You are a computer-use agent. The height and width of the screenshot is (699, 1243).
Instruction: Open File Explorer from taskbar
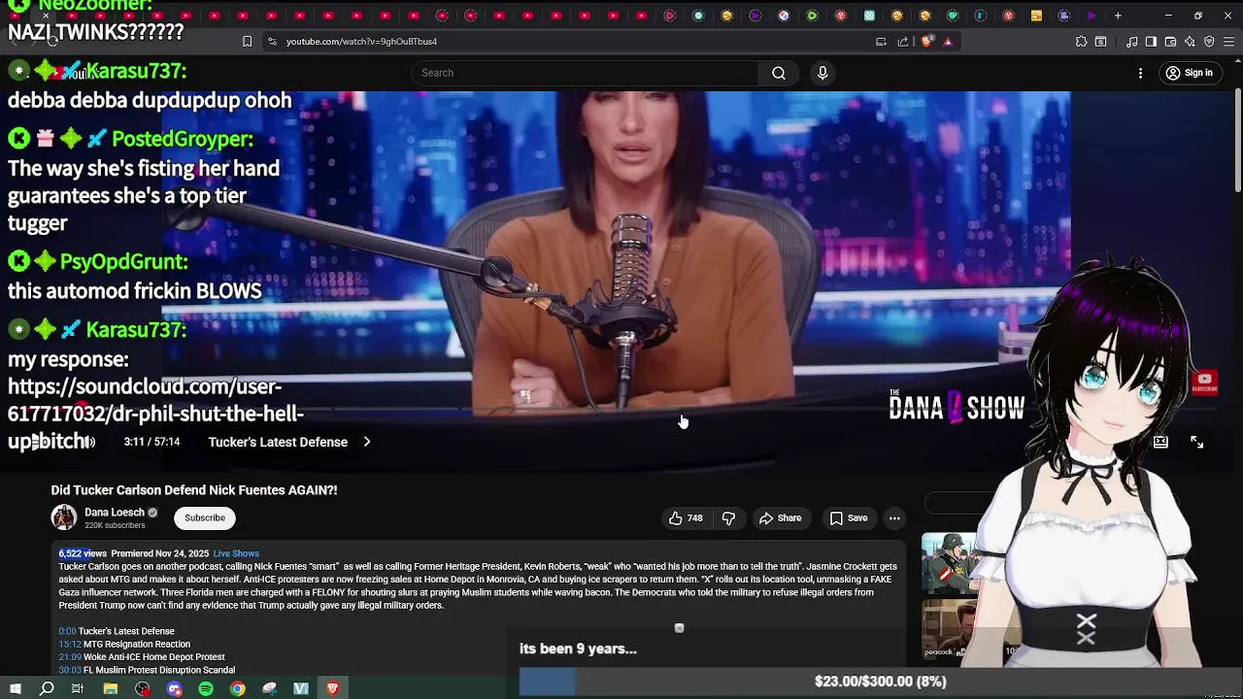pos(111,688)
